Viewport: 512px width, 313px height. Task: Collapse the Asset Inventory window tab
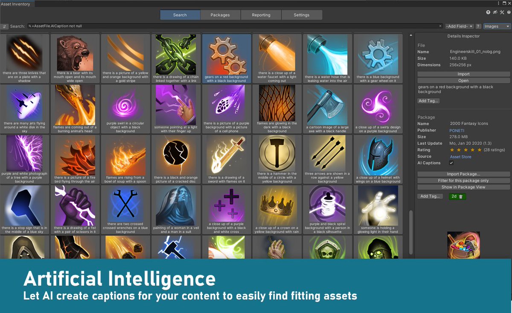click(17, 3)
